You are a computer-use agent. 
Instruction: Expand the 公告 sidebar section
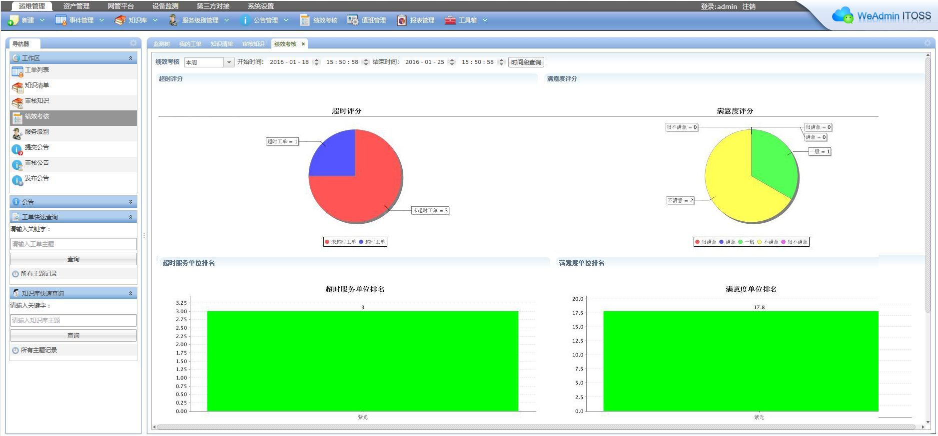click(130, 202)
